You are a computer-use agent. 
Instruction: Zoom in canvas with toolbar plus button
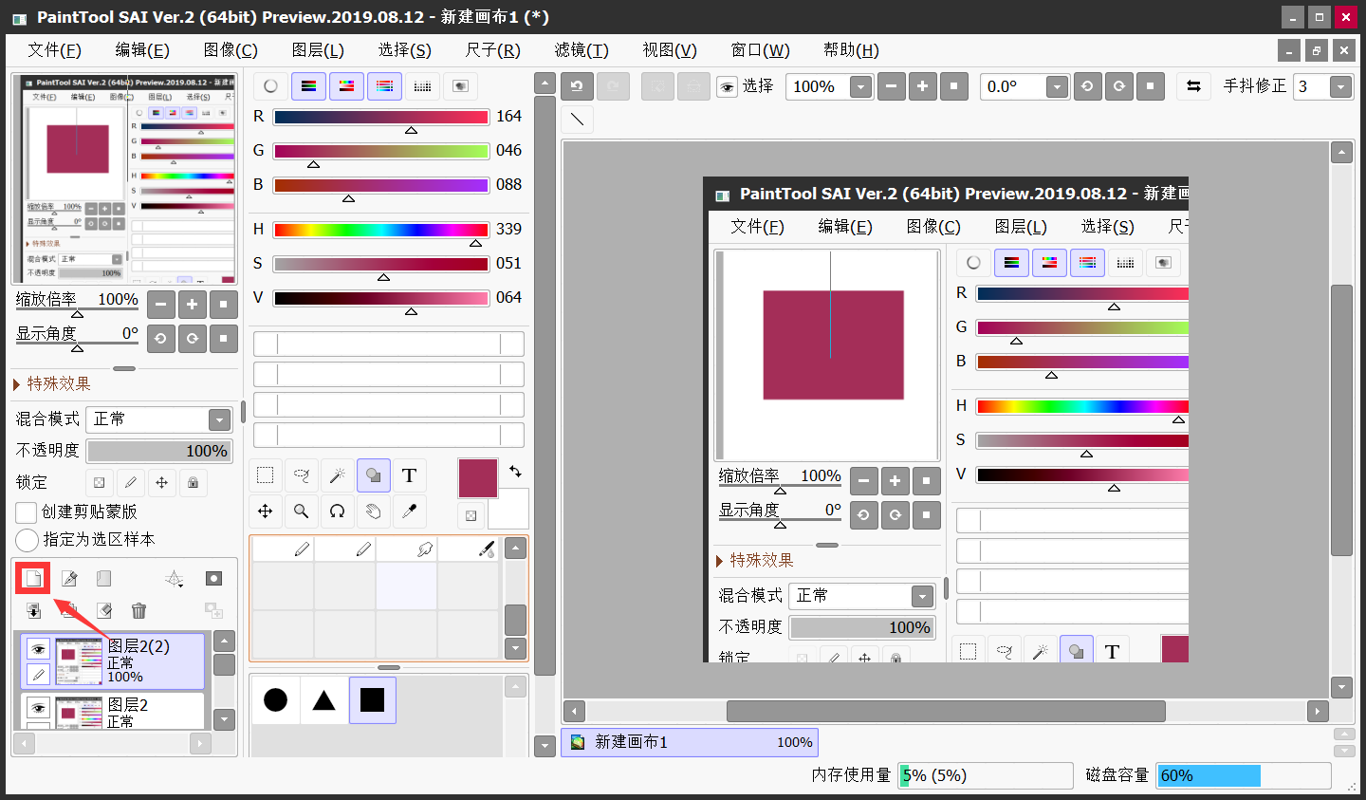pyautogui.click(x=922, y=86)
